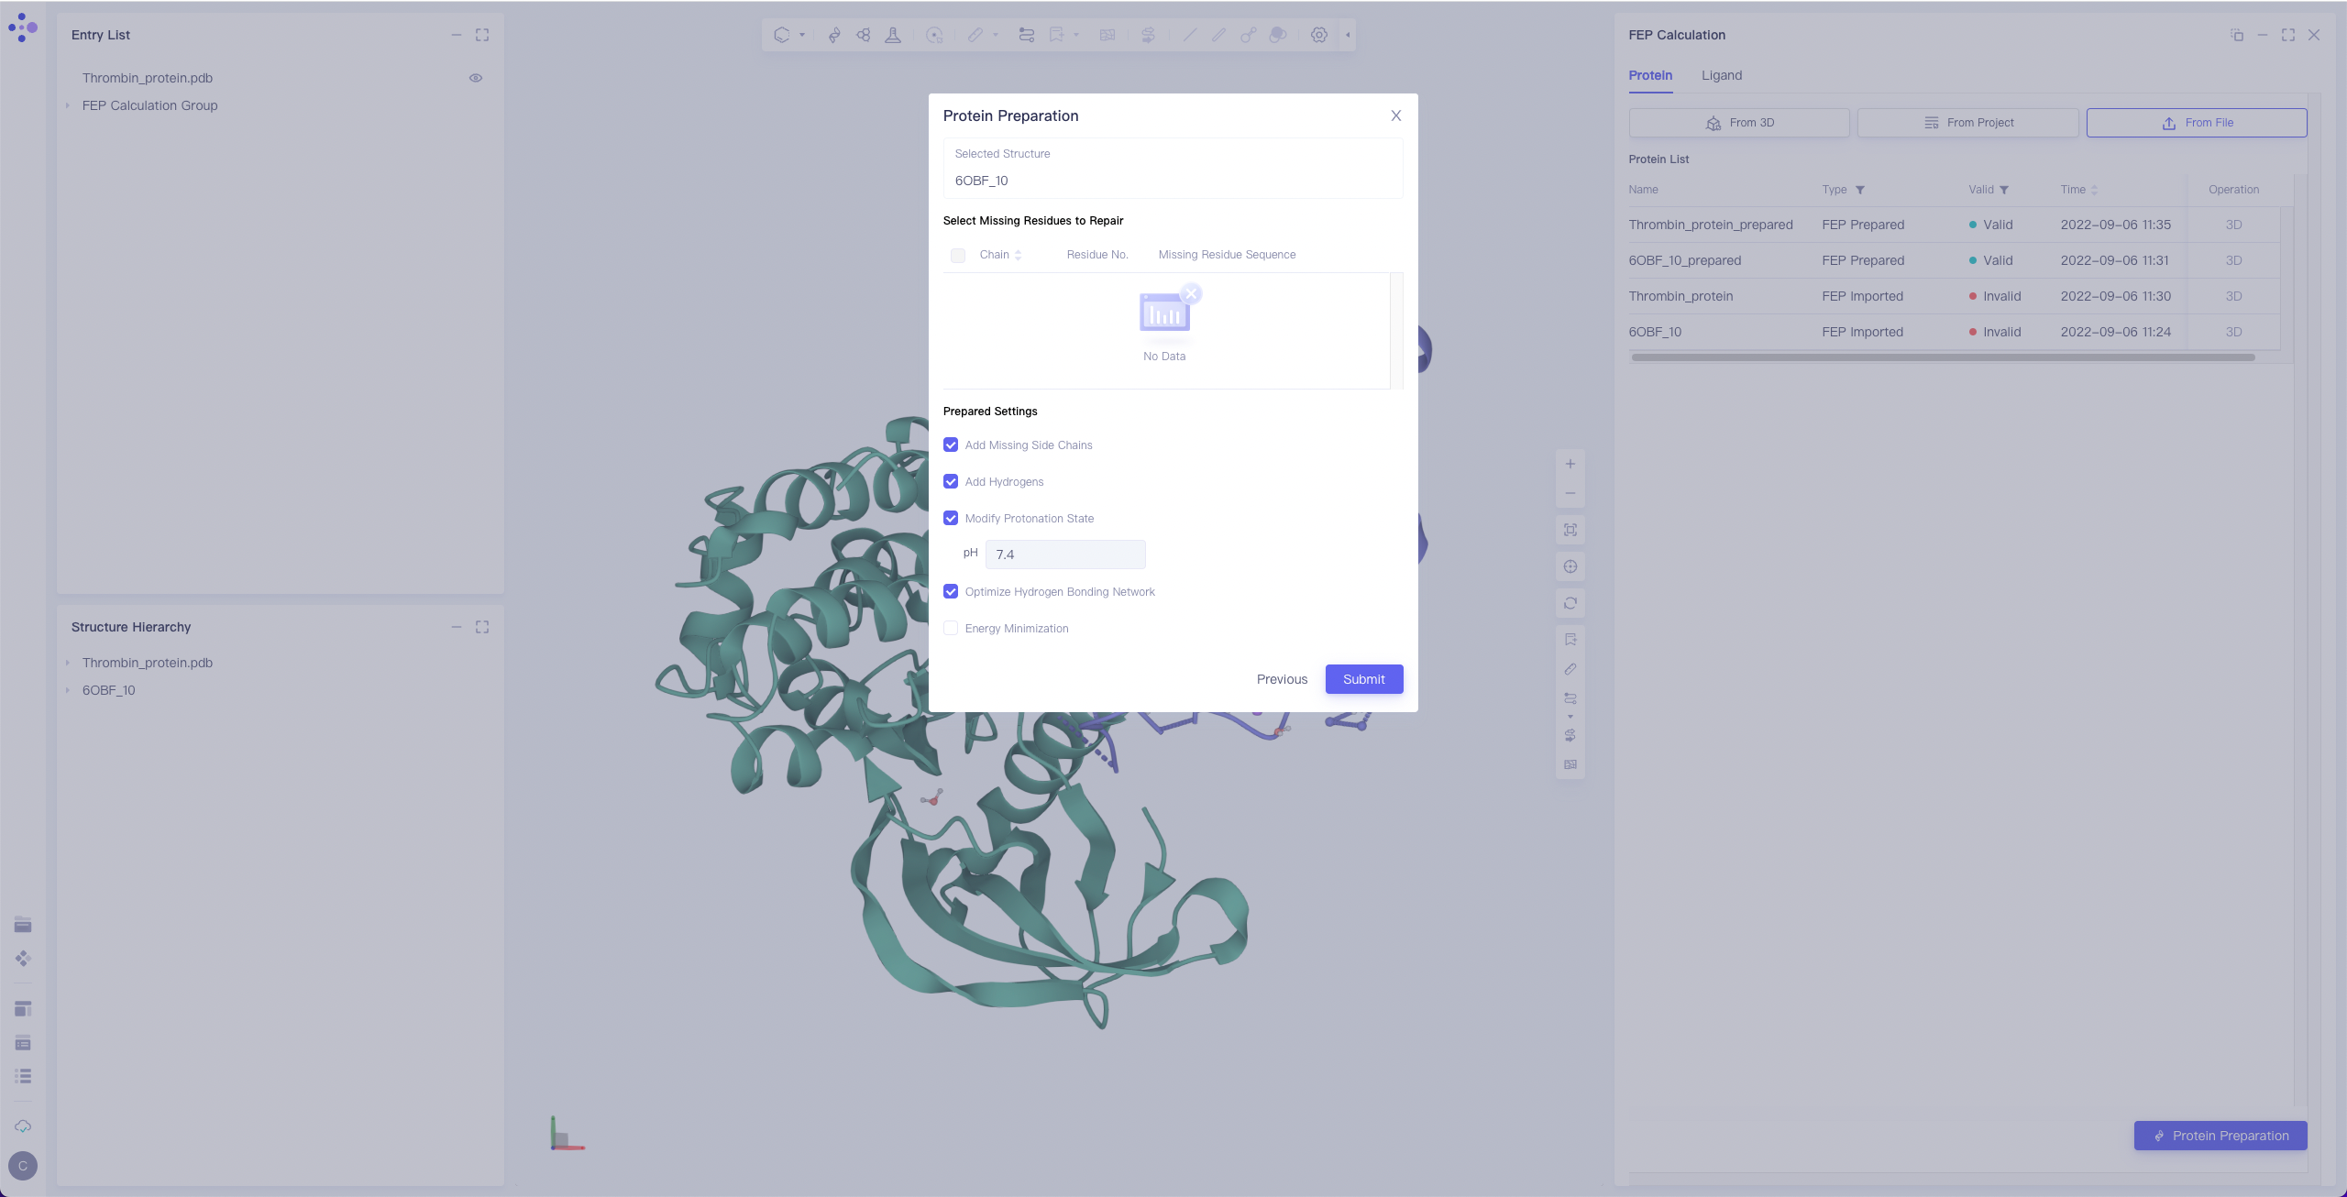Click the app logo at top left
Image resolution: width=2347 pixels, height=1197 pixels.
23,27
